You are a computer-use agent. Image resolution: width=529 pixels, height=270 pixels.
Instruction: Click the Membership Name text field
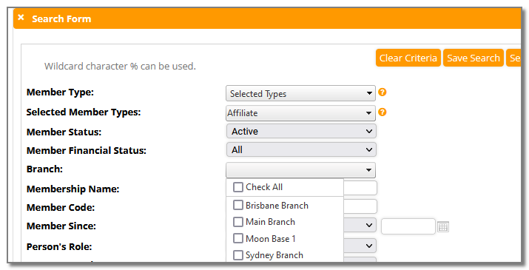pos(360,188)
